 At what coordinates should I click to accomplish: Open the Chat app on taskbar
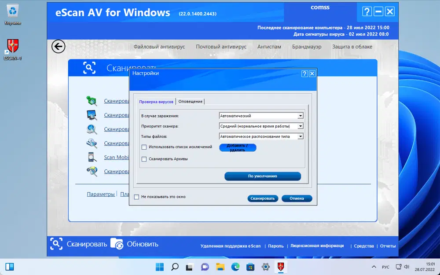pyautogui.click(x=205, y=267)
